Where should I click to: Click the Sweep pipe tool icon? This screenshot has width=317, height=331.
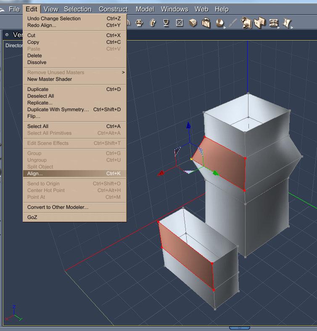coord(153,23)
